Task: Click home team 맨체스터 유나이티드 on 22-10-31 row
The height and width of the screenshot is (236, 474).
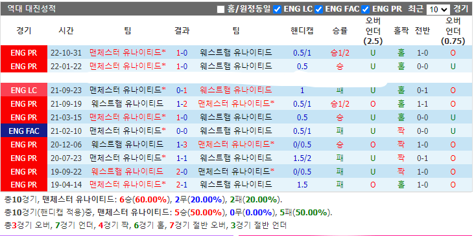Action: 128,53
